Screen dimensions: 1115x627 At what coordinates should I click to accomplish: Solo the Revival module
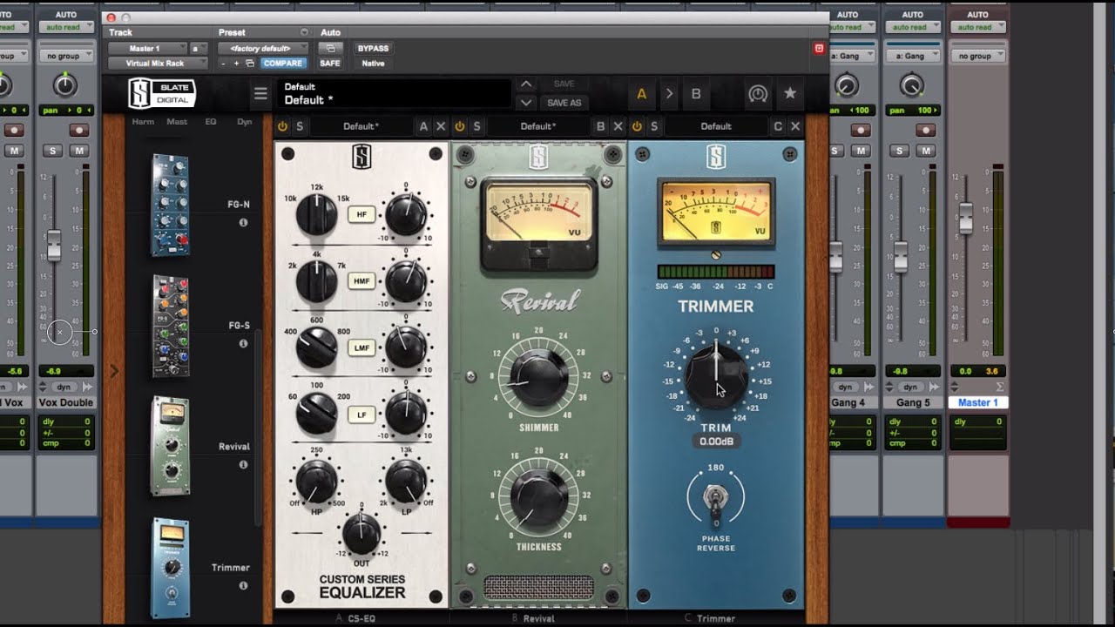click(476, 126)
